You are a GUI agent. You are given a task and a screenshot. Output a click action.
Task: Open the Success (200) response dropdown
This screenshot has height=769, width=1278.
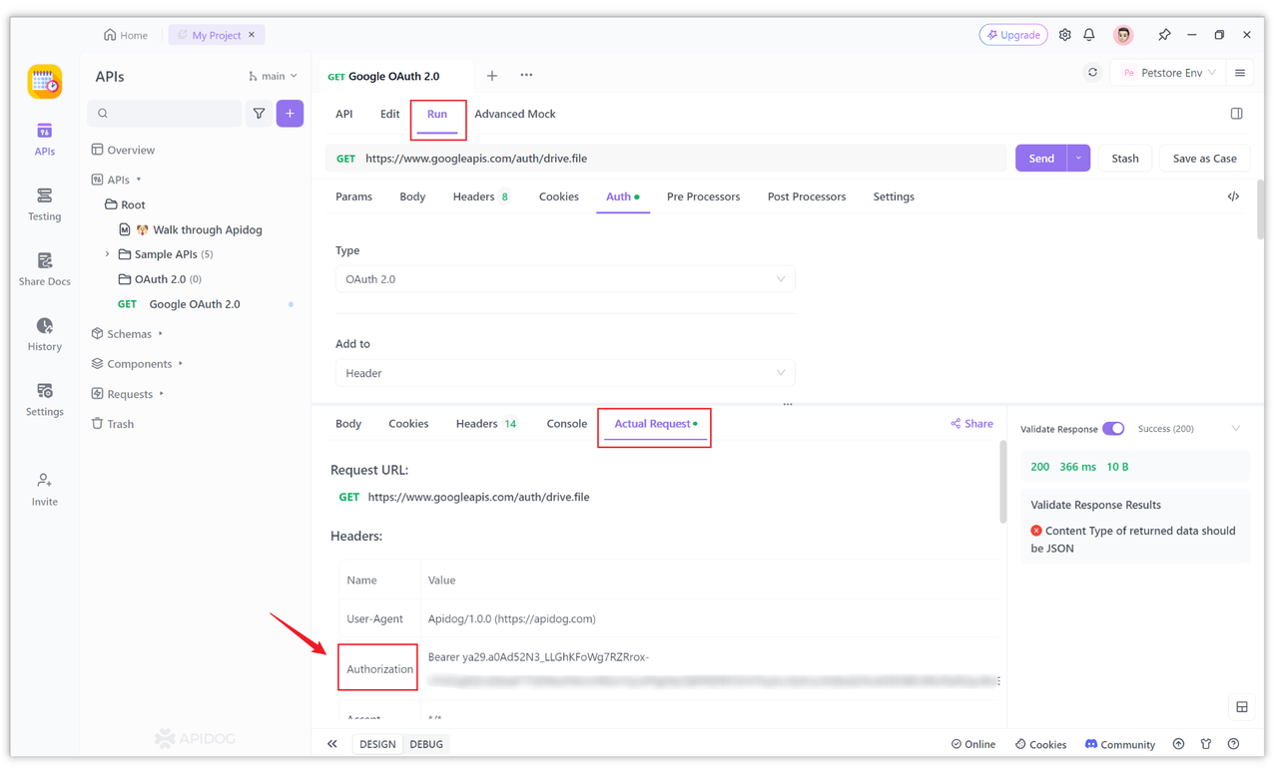(1189, 429)
